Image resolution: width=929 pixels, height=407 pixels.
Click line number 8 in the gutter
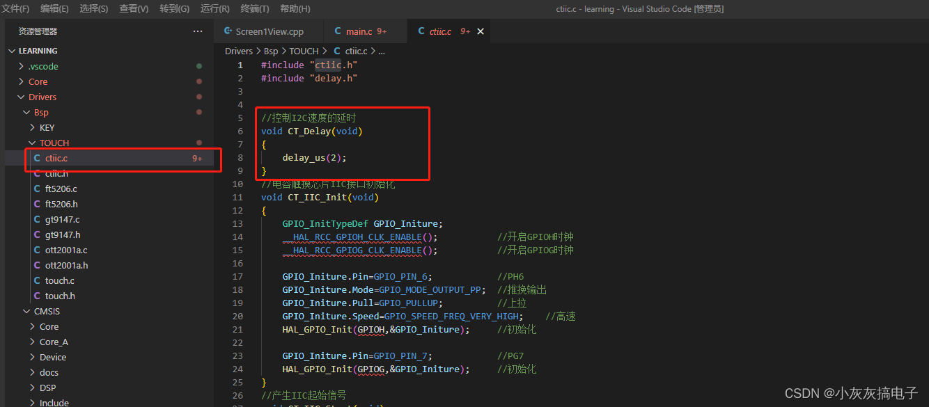click(240, 157)
